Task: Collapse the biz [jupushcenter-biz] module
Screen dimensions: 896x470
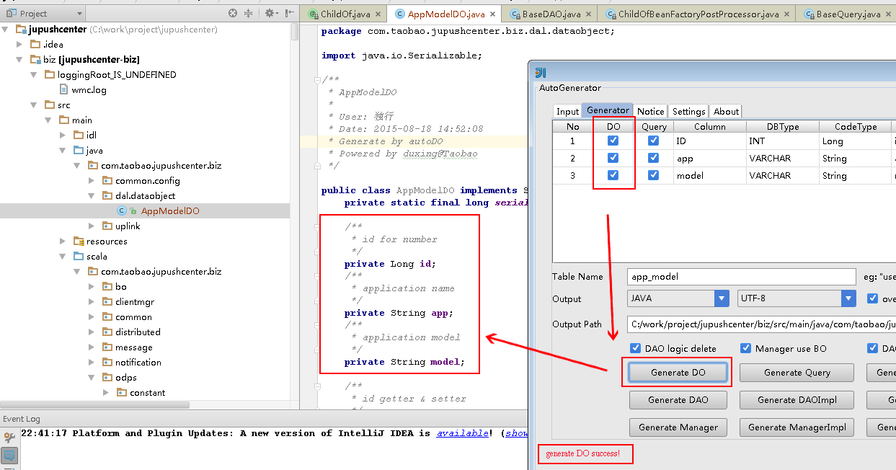Action: point(20,59)
